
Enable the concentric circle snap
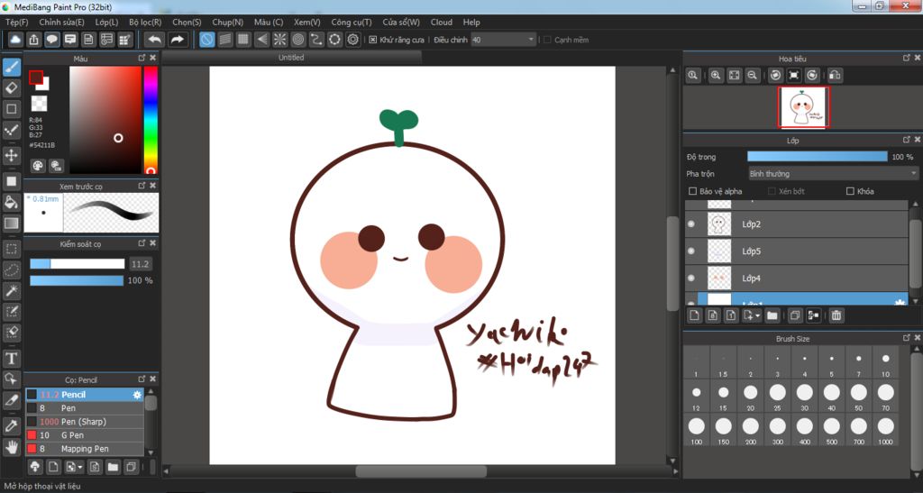point(297,40)
